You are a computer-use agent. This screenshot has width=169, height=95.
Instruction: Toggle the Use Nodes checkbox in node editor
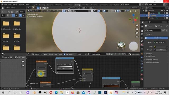click(x=64, y=54)
